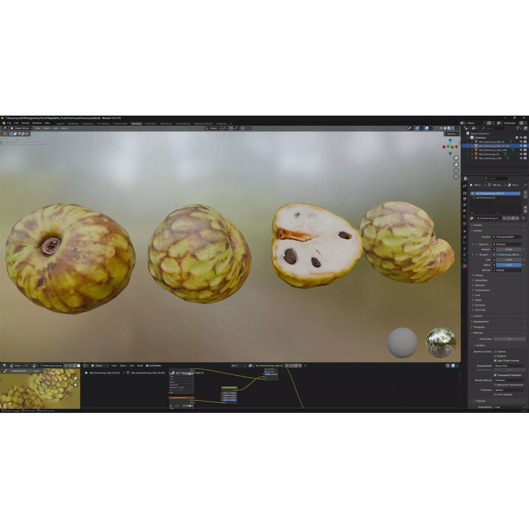This screenshot has height=529, width=529.
Task: Switch to Texture Paint workspace tab
Action: click(x=120, y=123)
